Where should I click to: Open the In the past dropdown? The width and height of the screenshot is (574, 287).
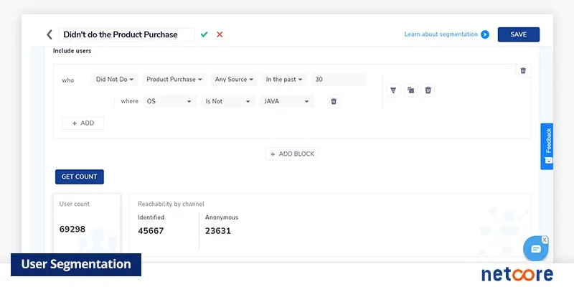point(284,80)
